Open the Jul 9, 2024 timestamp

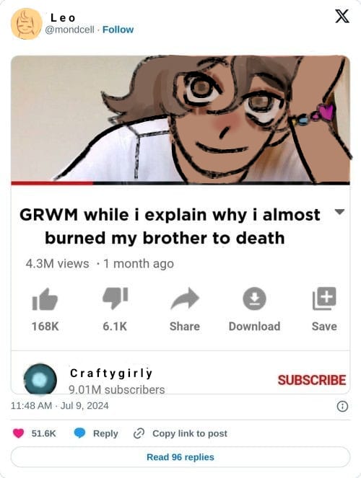point(84,406)
